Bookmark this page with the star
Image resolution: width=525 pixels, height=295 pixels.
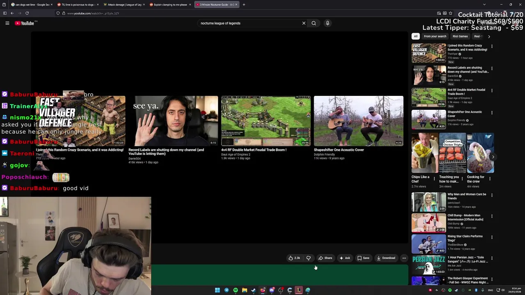point(450,13)
